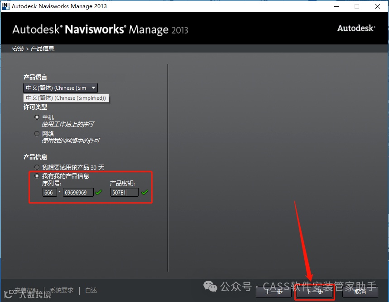Screen dimensions: 389x302
Task: Open the product language dropdown
Action: click(60, 88)
